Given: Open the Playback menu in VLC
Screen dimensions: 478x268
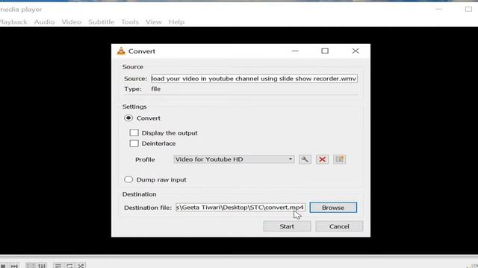Looking at the screenshot, I should tap(13, 22).
